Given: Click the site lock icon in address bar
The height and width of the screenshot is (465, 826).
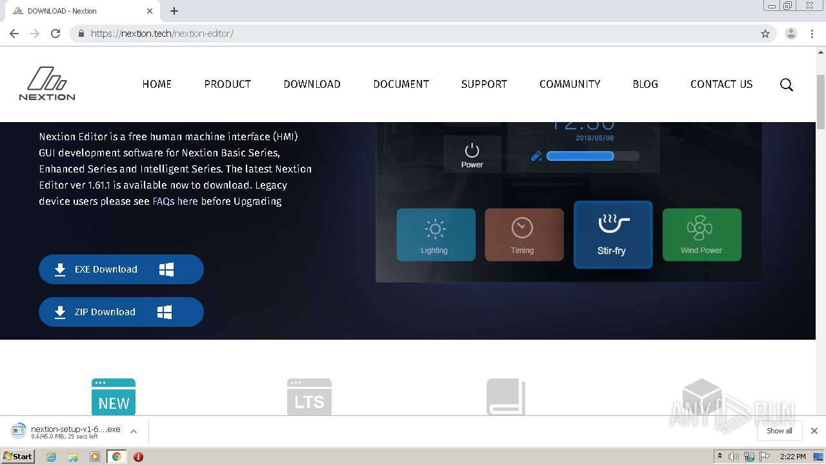Looking at the screenshot, I should click(81, 34).
